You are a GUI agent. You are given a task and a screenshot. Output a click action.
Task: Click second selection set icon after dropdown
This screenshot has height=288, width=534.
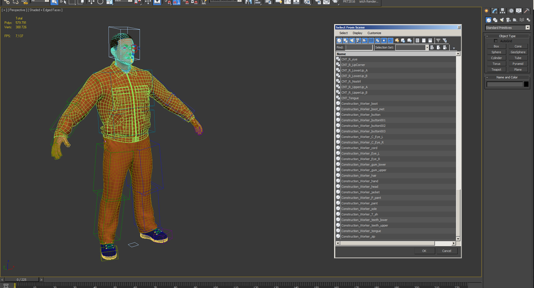438,48
